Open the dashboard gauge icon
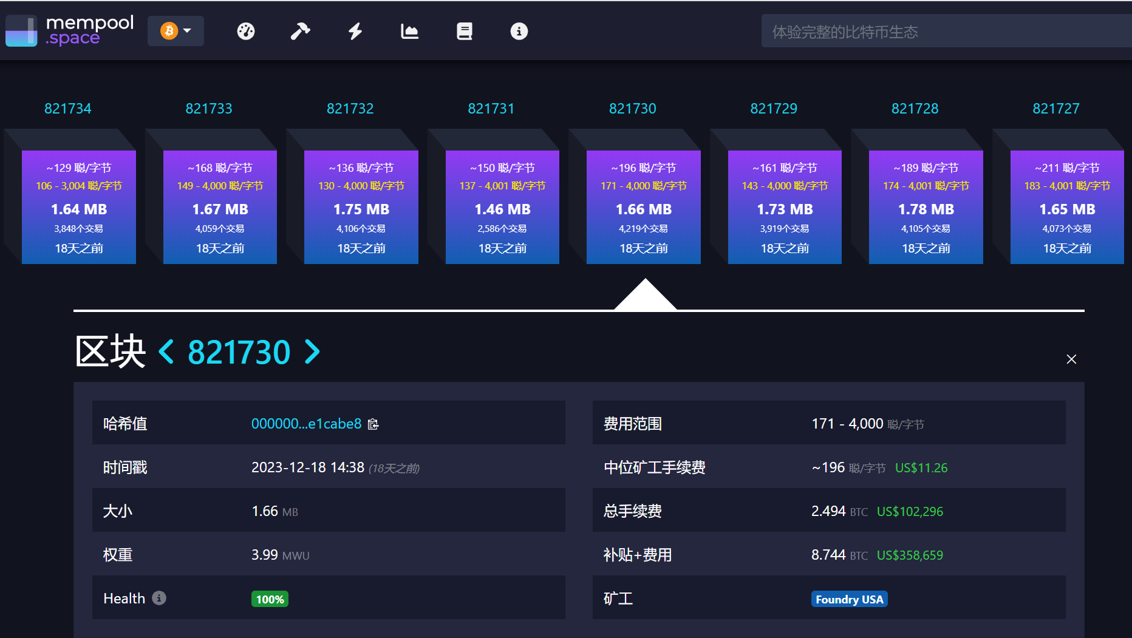 246,31
